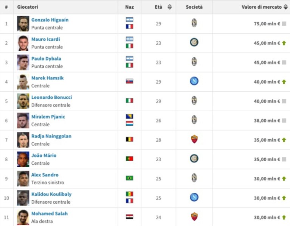Click the Belgium flag in Radja Nainggolan's row

point(129,139)
